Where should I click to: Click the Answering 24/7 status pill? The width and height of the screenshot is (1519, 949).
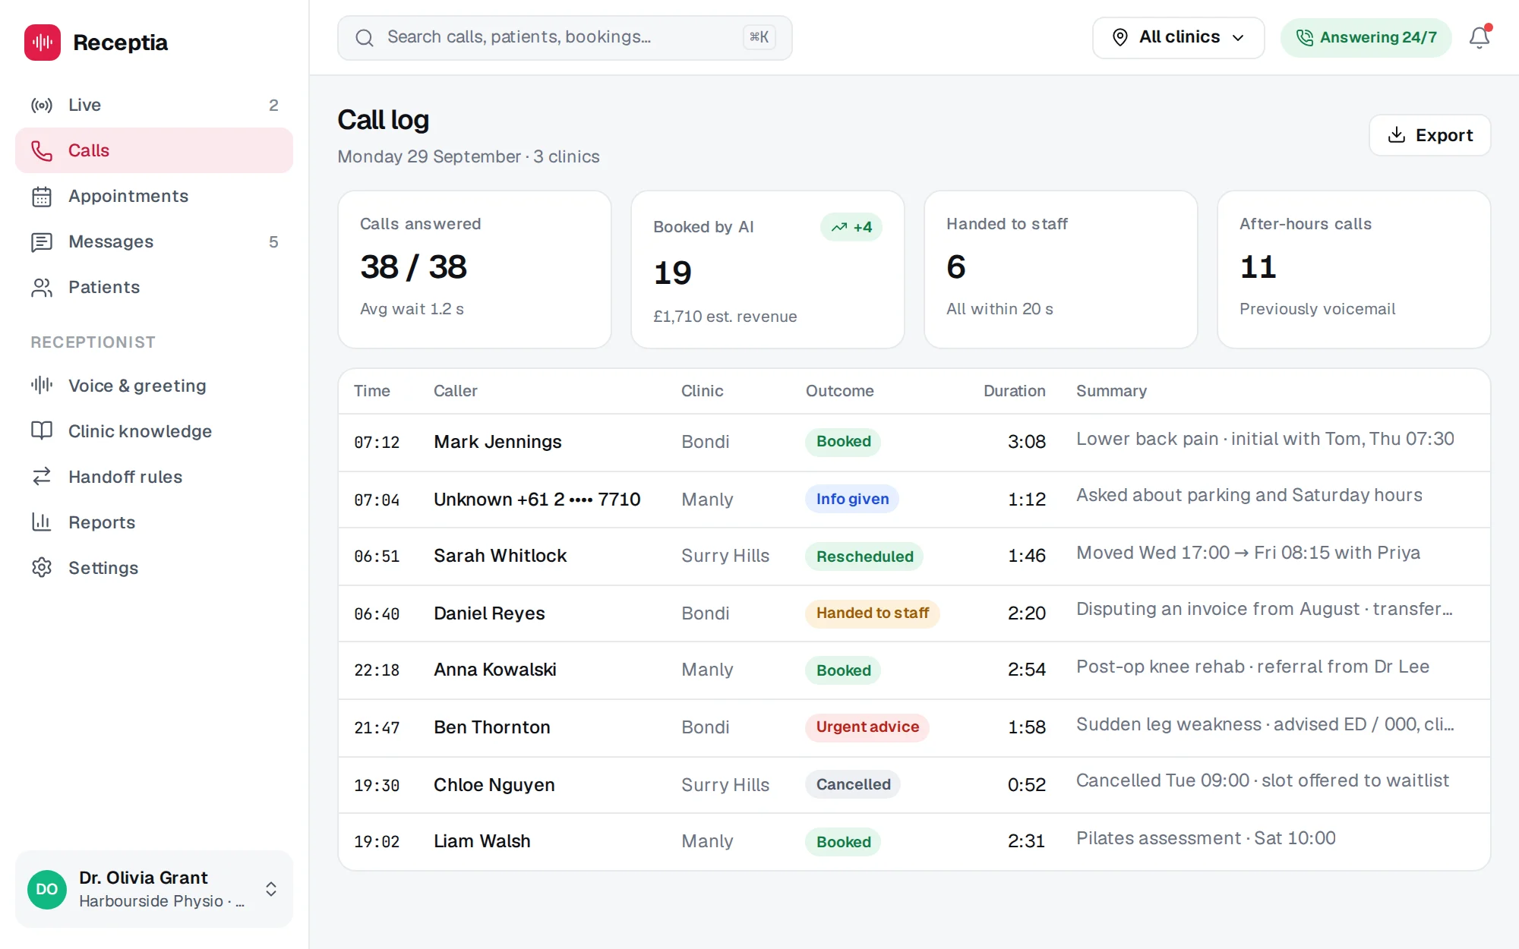pyautogui.click(x=1366, y=38)
